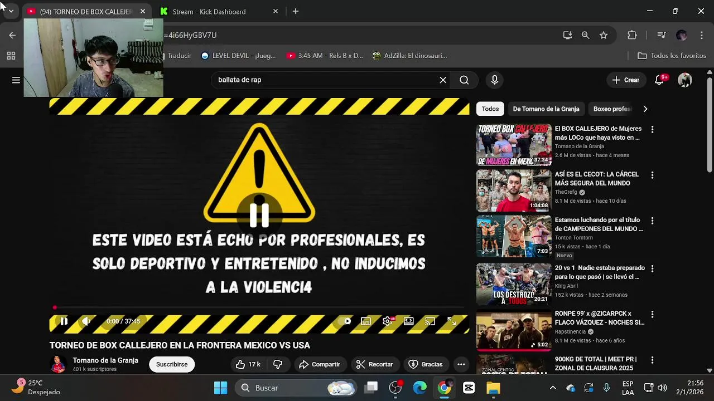Viewport: 714px width, 401px height.
Task: Switch the player to theater mode
Action: coord(409,321)
